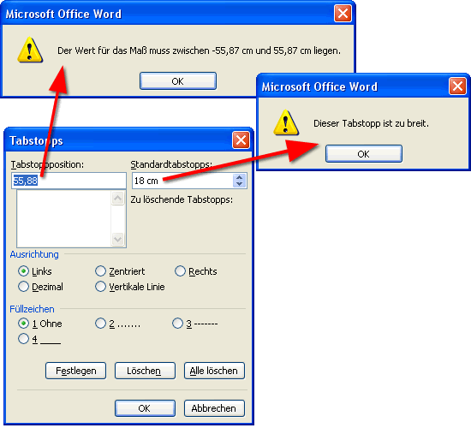Click the Löschen button

[145, 371]
